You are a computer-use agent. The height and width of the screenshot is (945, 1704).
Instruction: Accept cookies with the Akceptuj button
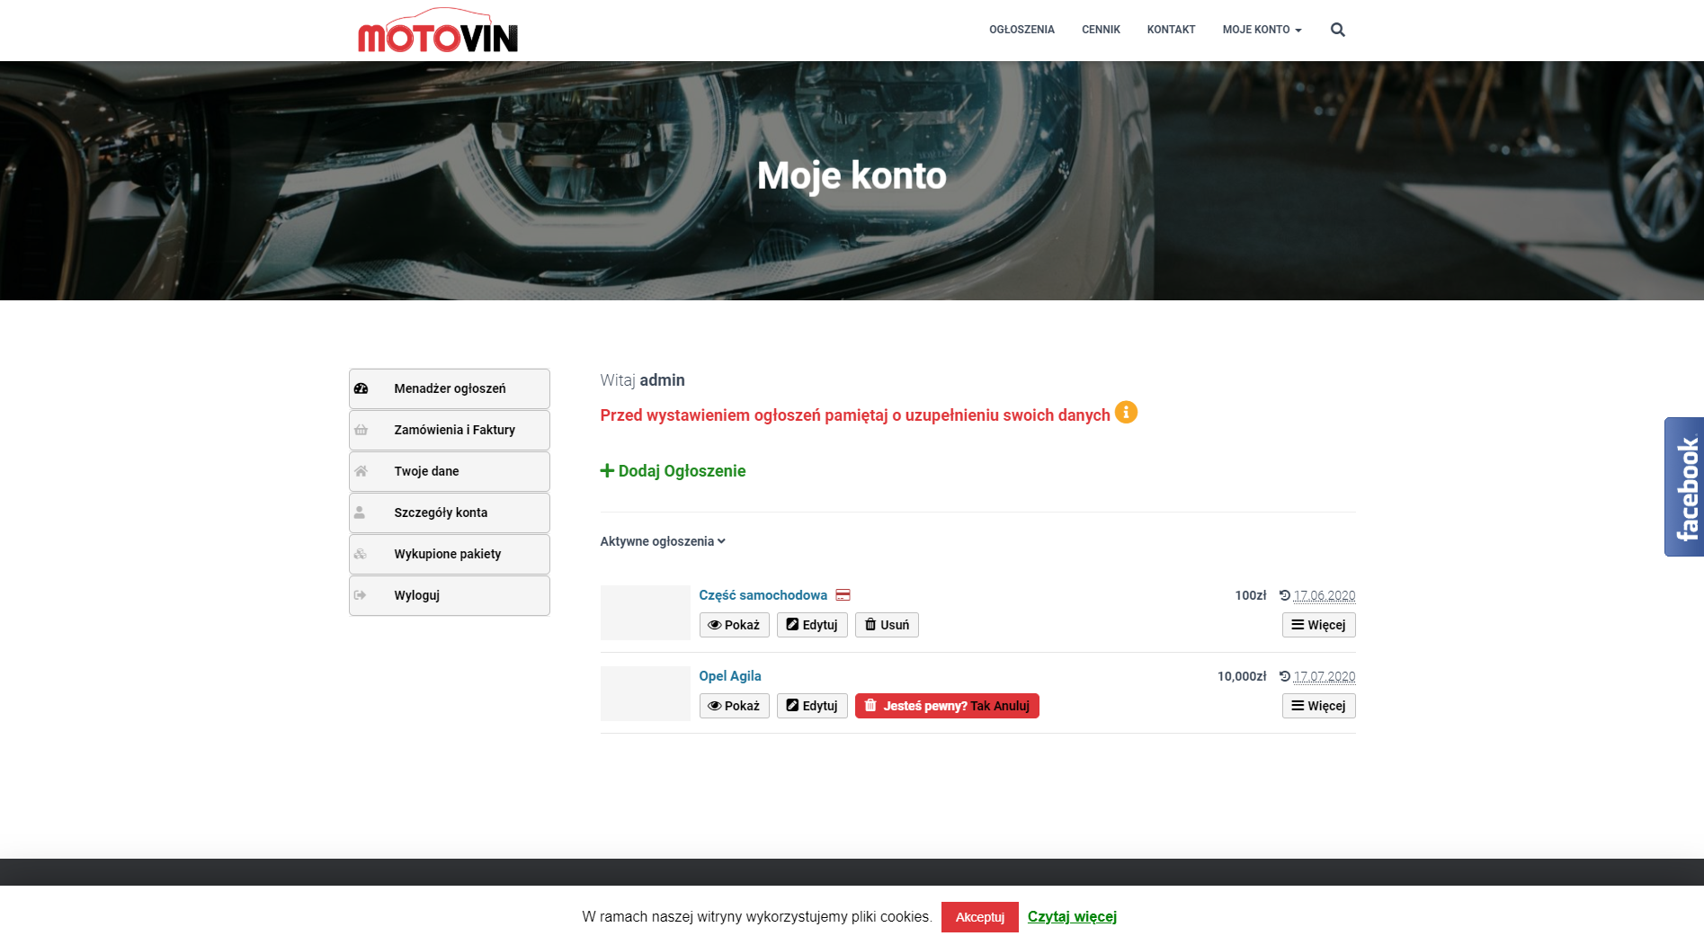tap(979, 917)
